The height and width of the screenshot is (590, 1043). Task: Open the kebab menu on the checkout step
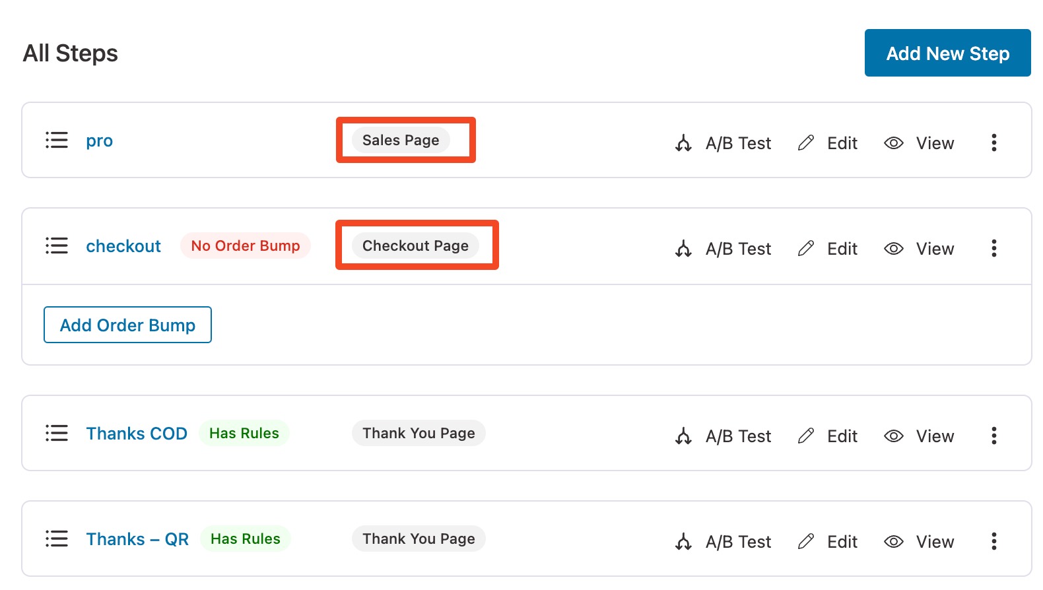993,248
